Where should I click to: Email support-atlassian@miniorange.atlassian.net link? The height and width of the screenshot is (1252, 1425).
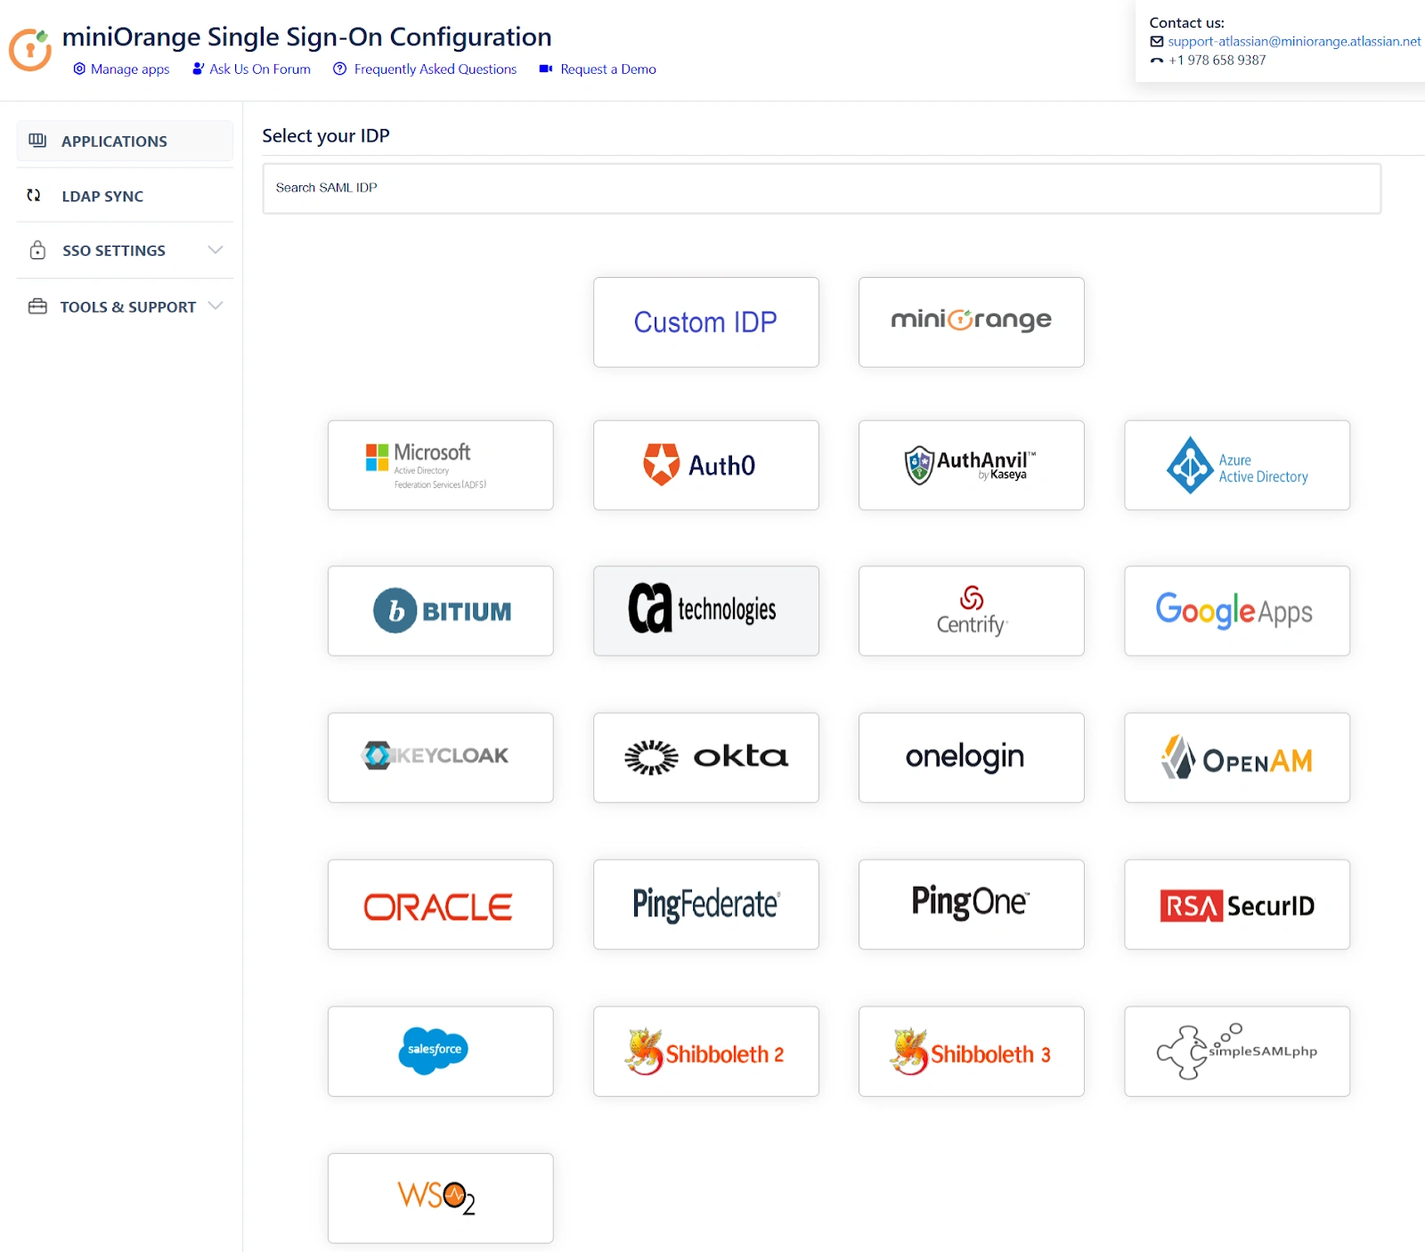pyautogui.click(x=1294, y=42)
